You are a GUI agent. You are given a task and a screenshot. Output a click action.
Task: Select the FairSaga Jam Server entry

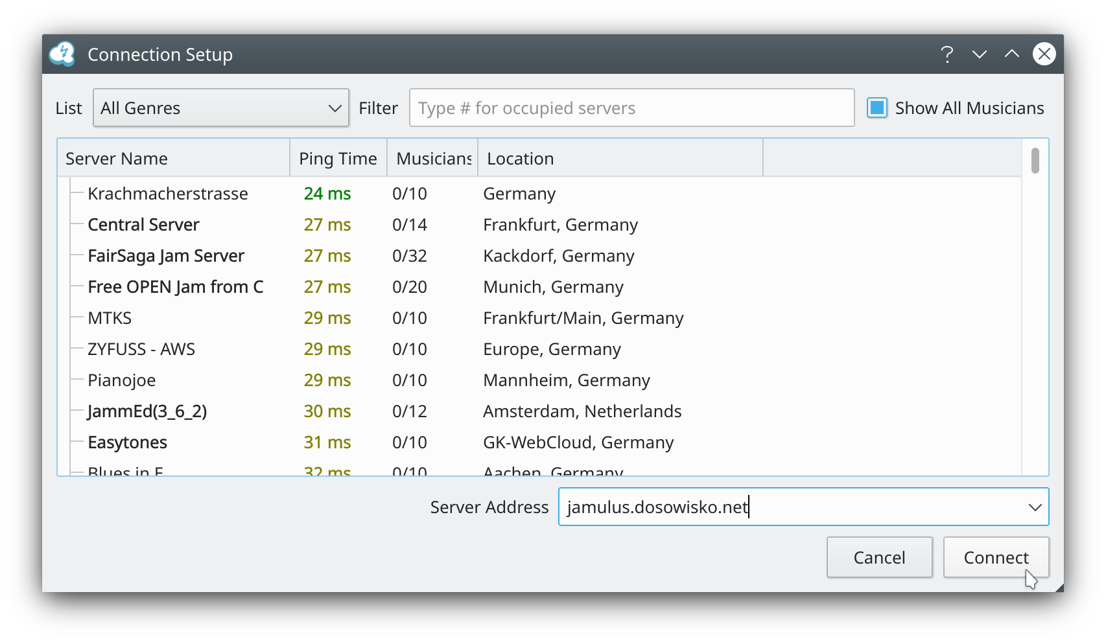pyautogui.click(x=166, y=256)
